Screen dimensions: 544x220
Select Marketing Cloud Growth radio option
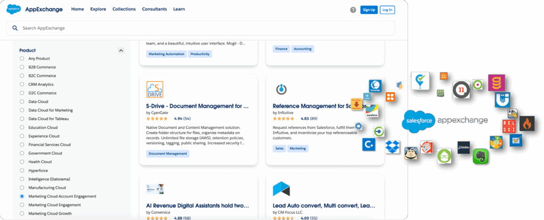(x=22, y=214)
